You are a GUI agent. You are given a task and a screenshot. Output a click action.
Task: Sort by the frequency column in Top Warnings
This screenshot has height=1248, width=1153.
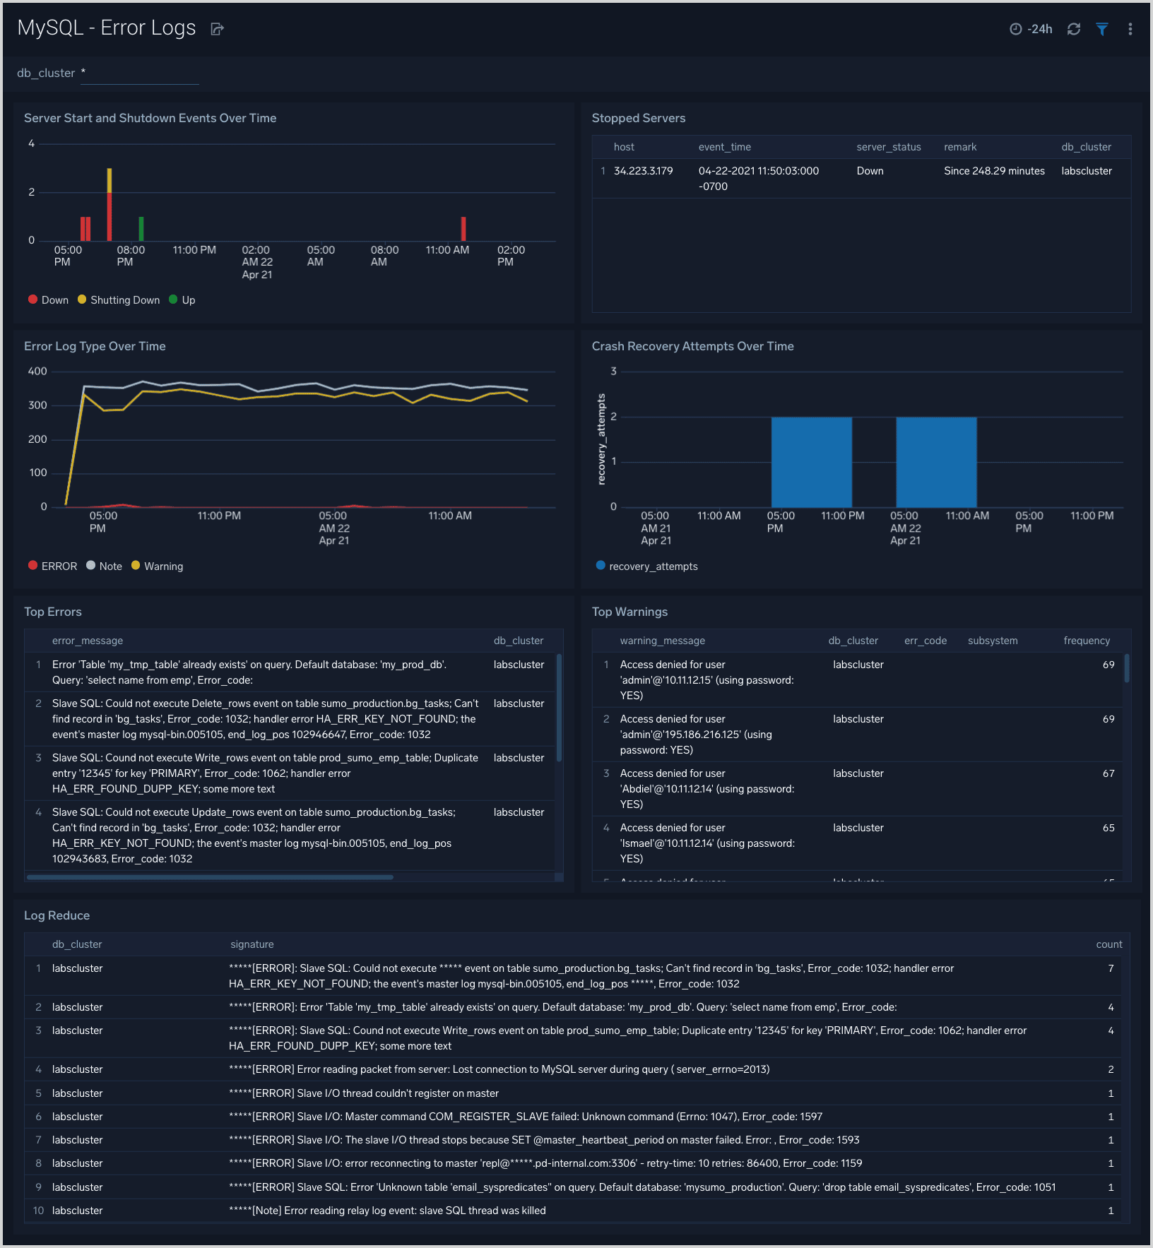point(1086,641)
